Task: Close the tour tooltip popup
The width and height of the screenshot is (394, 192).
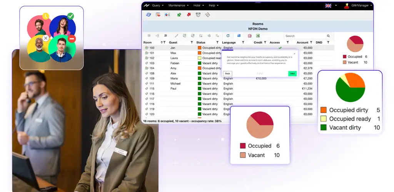Action: [x=295, y=54]
